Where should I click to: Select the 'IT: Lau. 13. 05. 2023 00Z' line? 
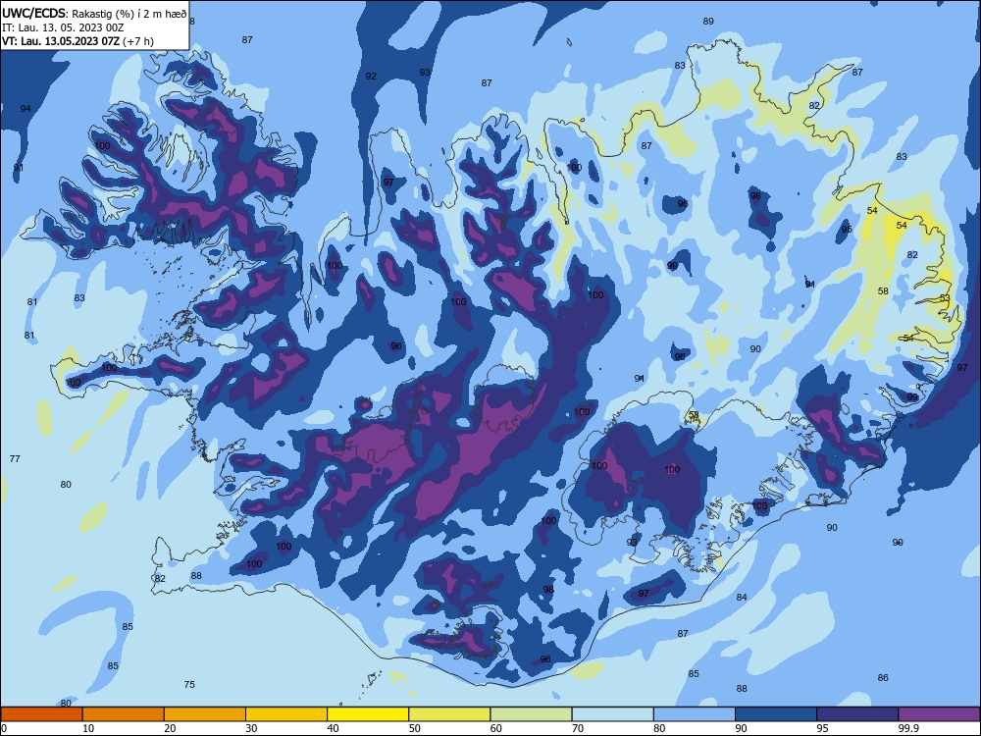63,28
